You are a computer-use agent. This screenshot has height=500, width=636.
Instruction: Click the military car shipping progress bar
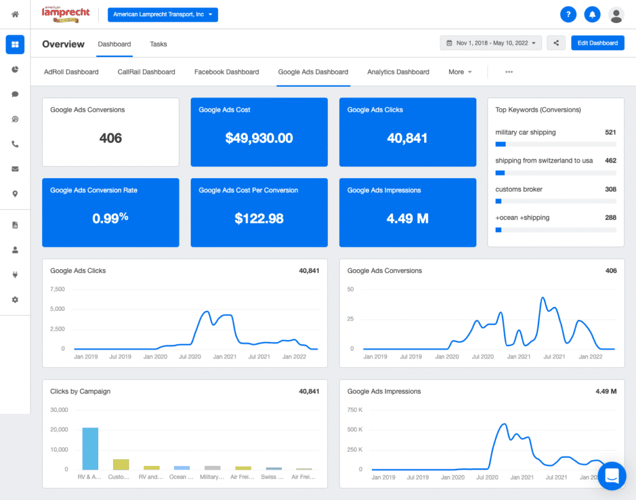pyautogui.click(x=556, y=145)
